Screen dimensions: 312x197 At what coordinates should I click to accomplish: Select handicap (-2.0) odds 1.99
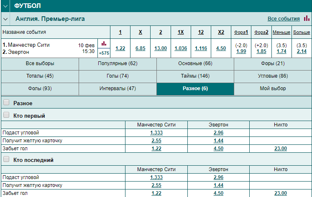click(241, 51)
